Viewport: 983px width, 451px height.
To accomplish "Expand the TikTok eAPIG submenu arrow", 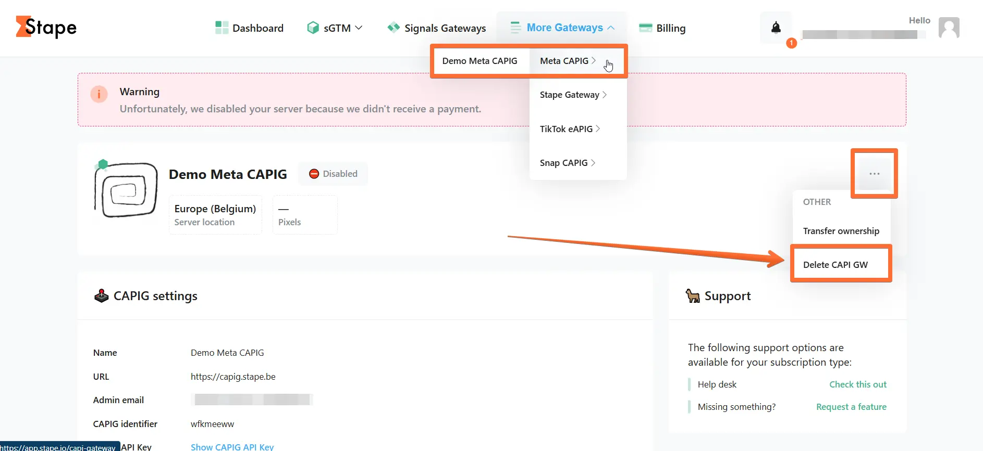I will point(598,128).
